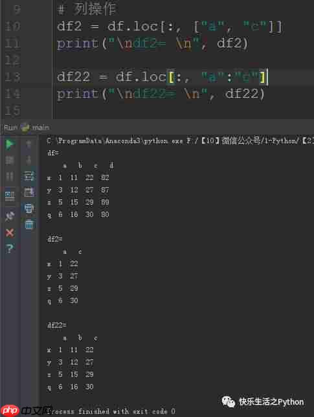Screen dimensions: 314x417
Task: Click value 16 in df22 output
Action: coord(74,387)
